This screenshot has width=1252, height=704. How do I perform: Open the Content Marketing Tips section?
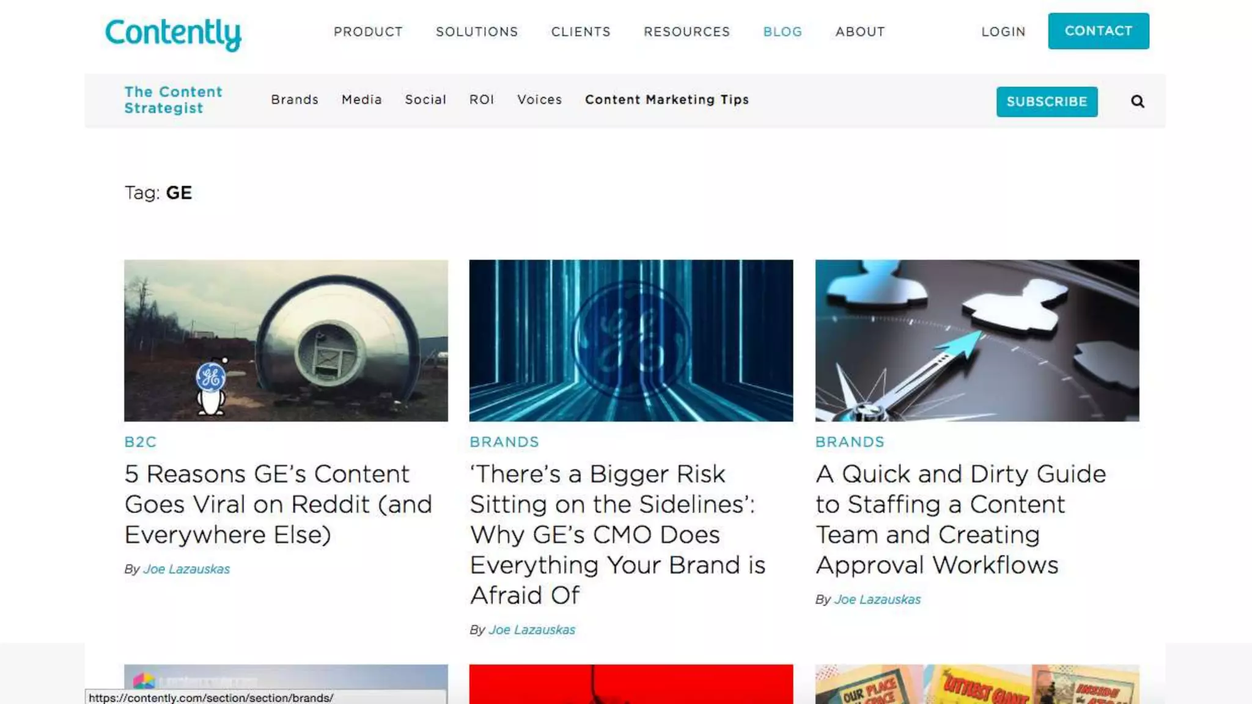pyautogui.click(x=666, y=100)
